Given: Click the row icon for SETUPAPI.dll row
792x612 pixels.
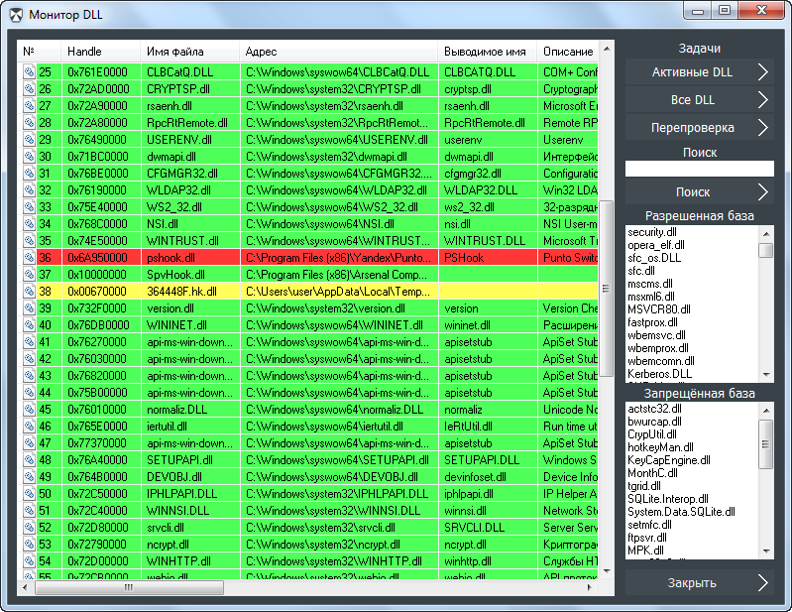Looking at the screenshot, I should click(29, 460).
